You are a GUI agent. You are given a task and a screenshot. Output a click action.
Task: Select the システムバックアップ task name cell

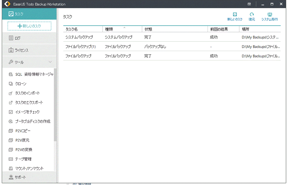[x=79, y=37]
